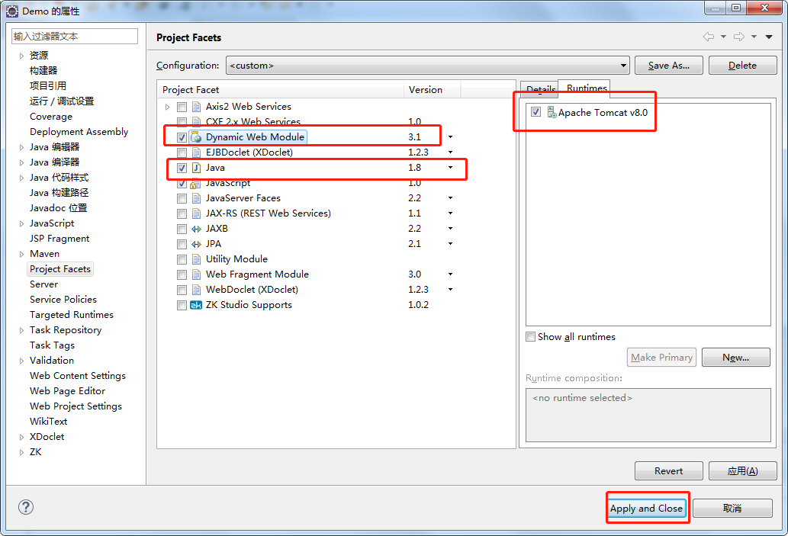Uncheck the Dynamic Web Module checkbox

click(182, 137)
